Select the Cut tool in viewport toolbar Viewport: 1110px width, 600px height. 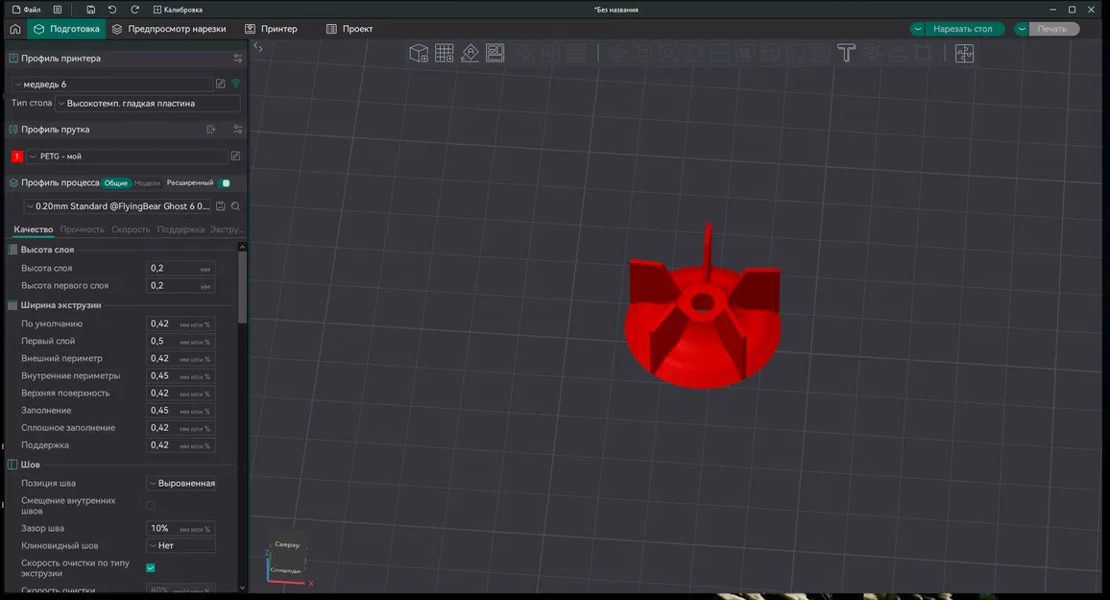tap(719, 53)
